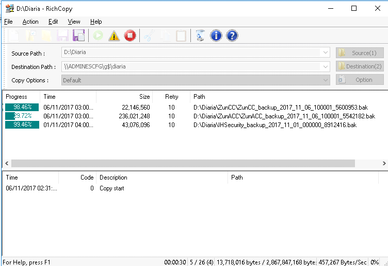
Task: Expand the Source Path dropdown arrow
Action: tap(326, 52)
